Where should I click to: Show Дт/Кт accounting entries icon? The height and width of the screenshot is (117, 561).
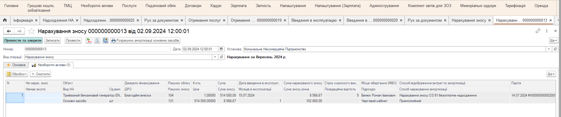[89, 40]
